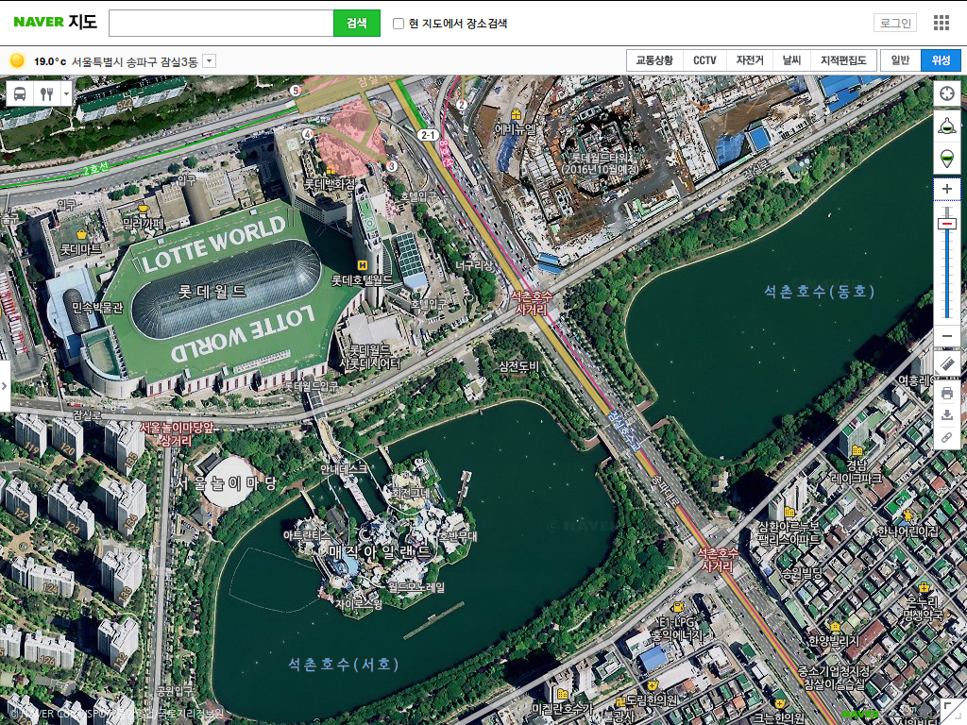Toggle 교통상황 traffic layer
The height and width of the screenshot is (725, 967).
coord(655,59)
